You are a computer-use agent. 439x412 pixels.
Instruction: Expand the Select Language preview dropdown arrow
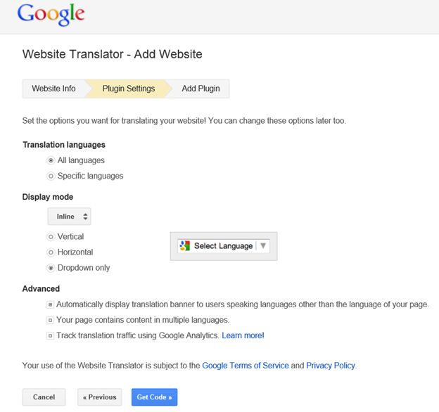(263, 245)
